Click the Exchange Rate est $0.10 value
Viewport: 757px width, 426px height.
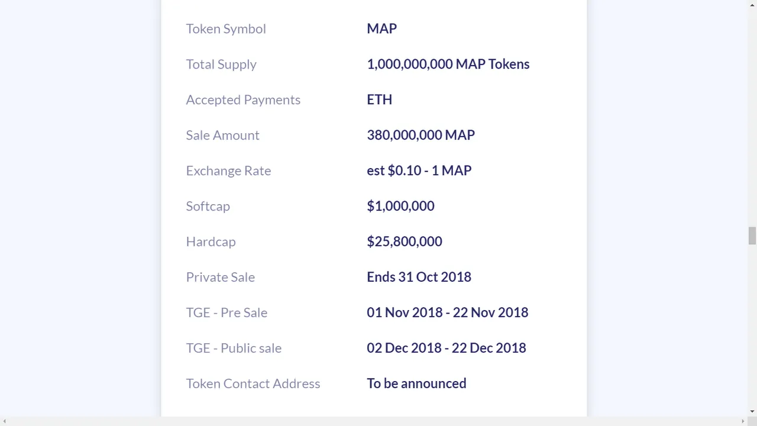(x=419, y=170)
